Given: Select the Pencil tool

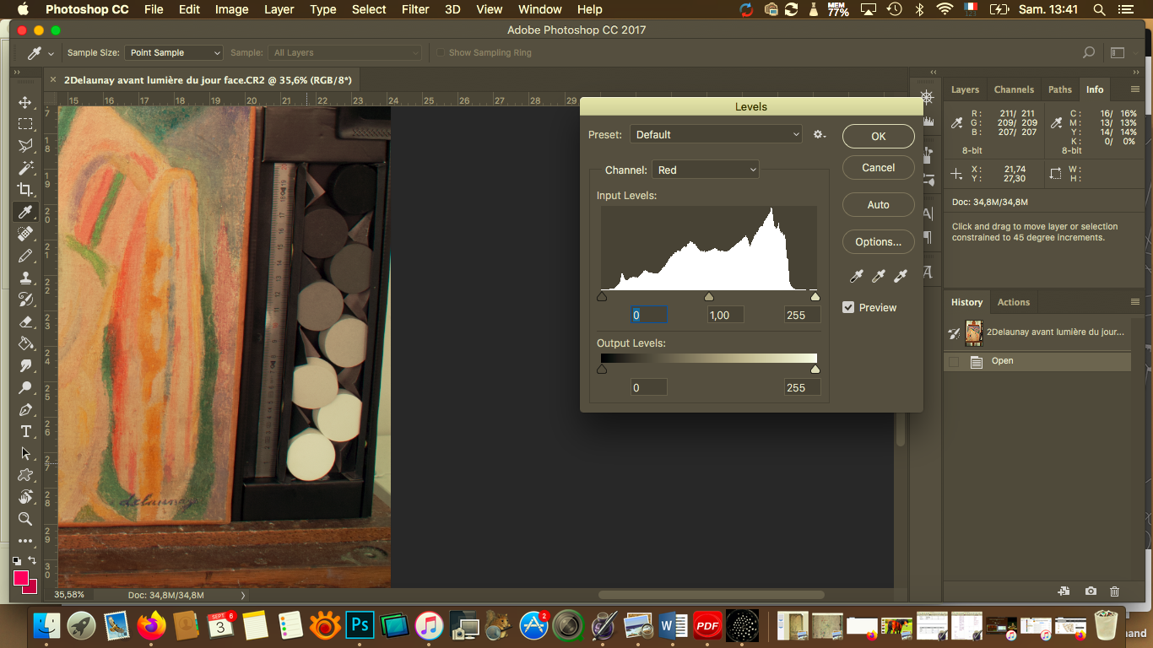Looking at the screenshot, I should [x=25, y=256].
